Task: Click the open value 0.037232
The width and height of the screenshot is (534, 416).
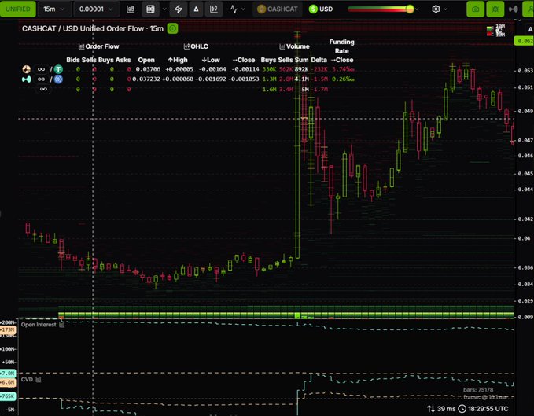Action: [x=146, y=79]
